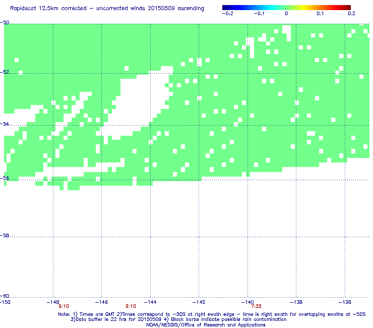The height and width of the screenshot is (328, 373).
Task: Click the NOAA/NESDIS Office of Research credit line
Action: [x=206, y=325]
